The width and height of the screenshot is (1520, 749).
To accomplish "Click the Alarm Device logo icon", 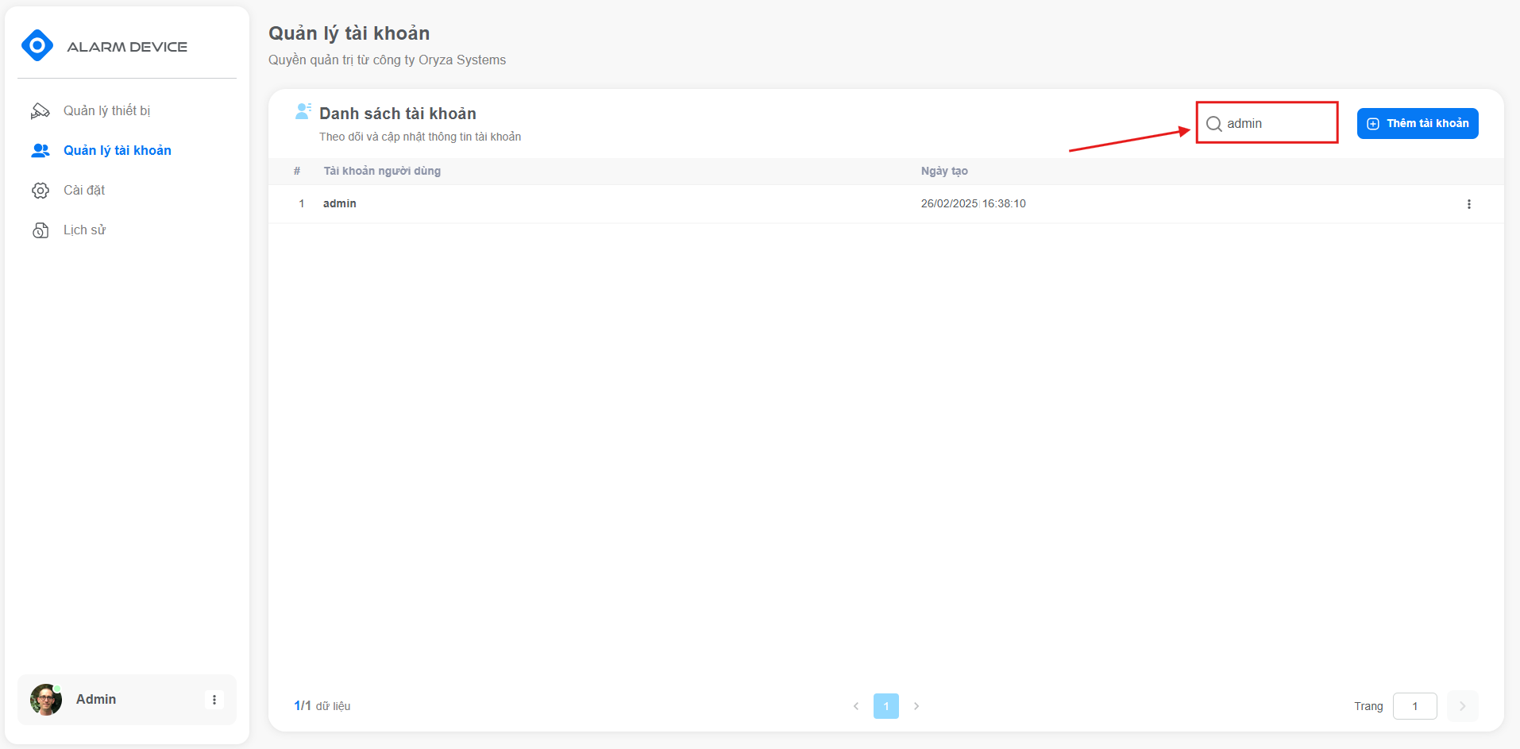I will [37, 45].
